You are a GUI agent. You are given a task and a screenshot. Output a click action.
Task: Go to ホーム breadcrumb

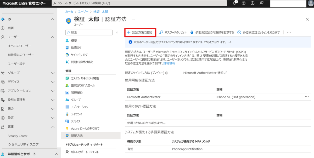click(x=69, y=12)
